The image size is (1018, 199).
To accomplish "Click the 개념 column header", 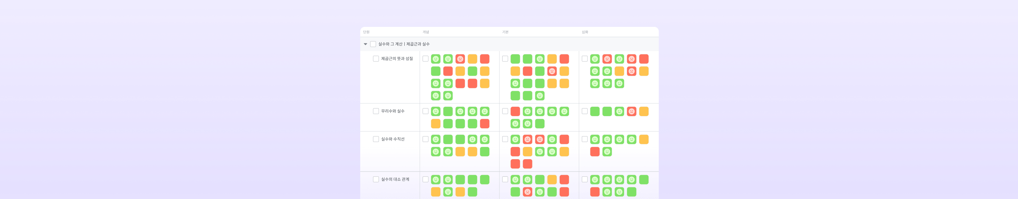I will click(x=426, y=32).
